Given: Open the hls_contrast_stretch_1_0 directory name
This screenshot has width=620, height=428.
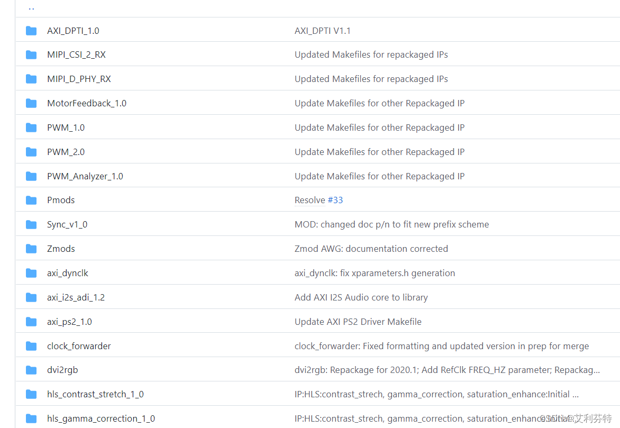Looking at the screenshot, I should coord(95,394).
